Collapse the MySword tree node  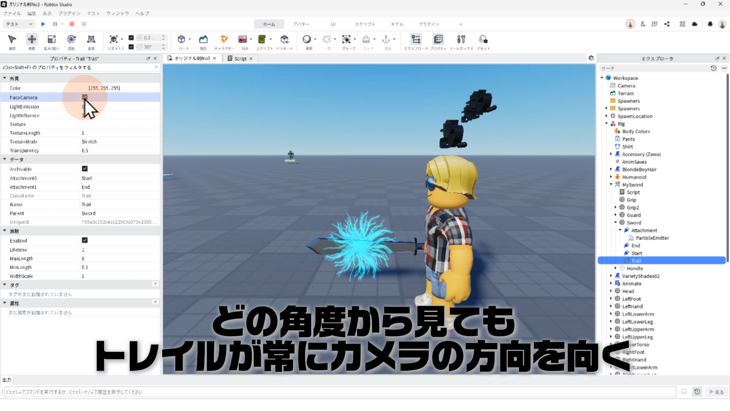[x=611, y=185]
